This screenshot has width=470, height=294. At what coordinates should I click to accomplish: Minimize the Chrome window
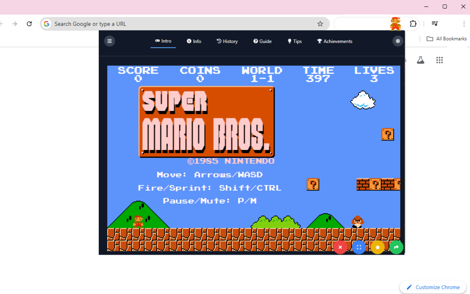pos(426,7)
